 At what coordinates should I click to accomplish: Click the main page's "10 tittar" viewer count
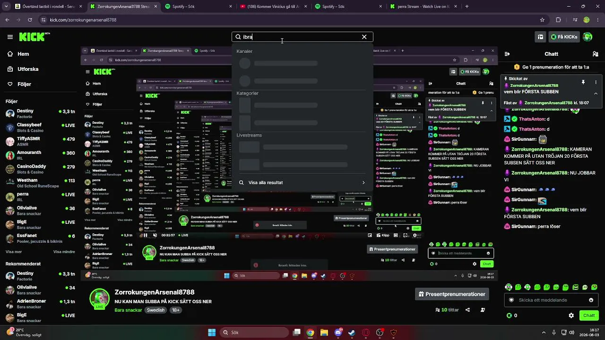(447, 310)
